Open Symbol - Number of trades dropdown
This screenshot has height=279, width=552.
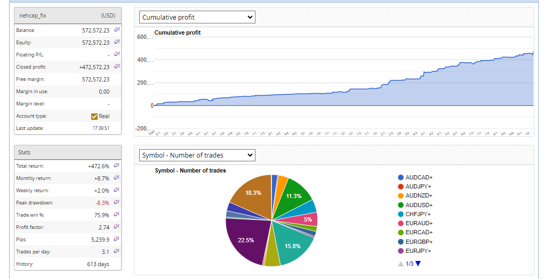click(197, 155)
